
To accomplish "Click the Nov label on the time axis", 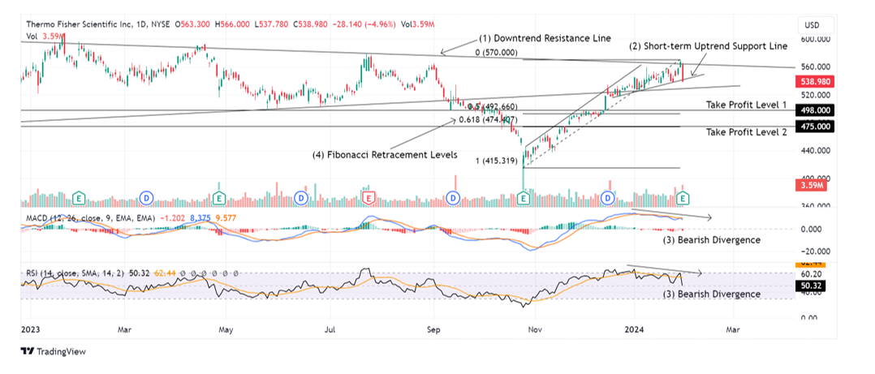I will pos(534,330).
